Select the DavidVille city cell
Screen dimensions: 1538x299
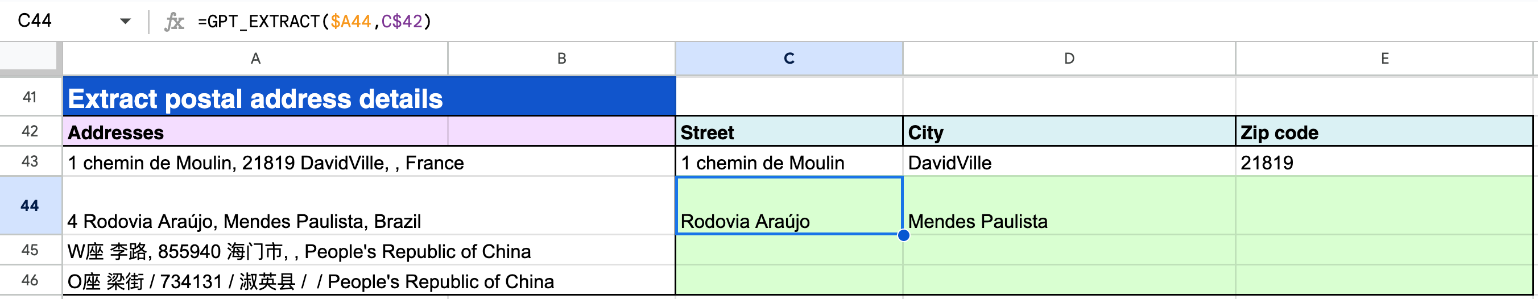click(1069, 163)
